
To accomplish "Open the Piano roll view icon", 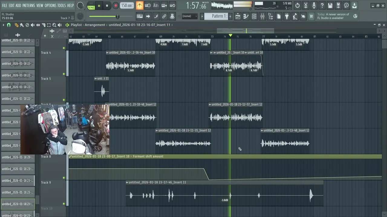I will pos(246,17).
